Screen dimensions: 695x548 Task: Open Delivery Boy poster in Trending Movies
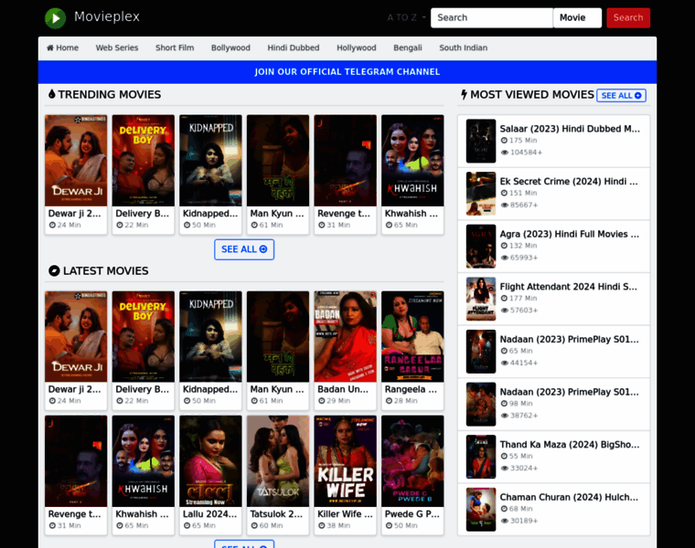coord(144,160)
